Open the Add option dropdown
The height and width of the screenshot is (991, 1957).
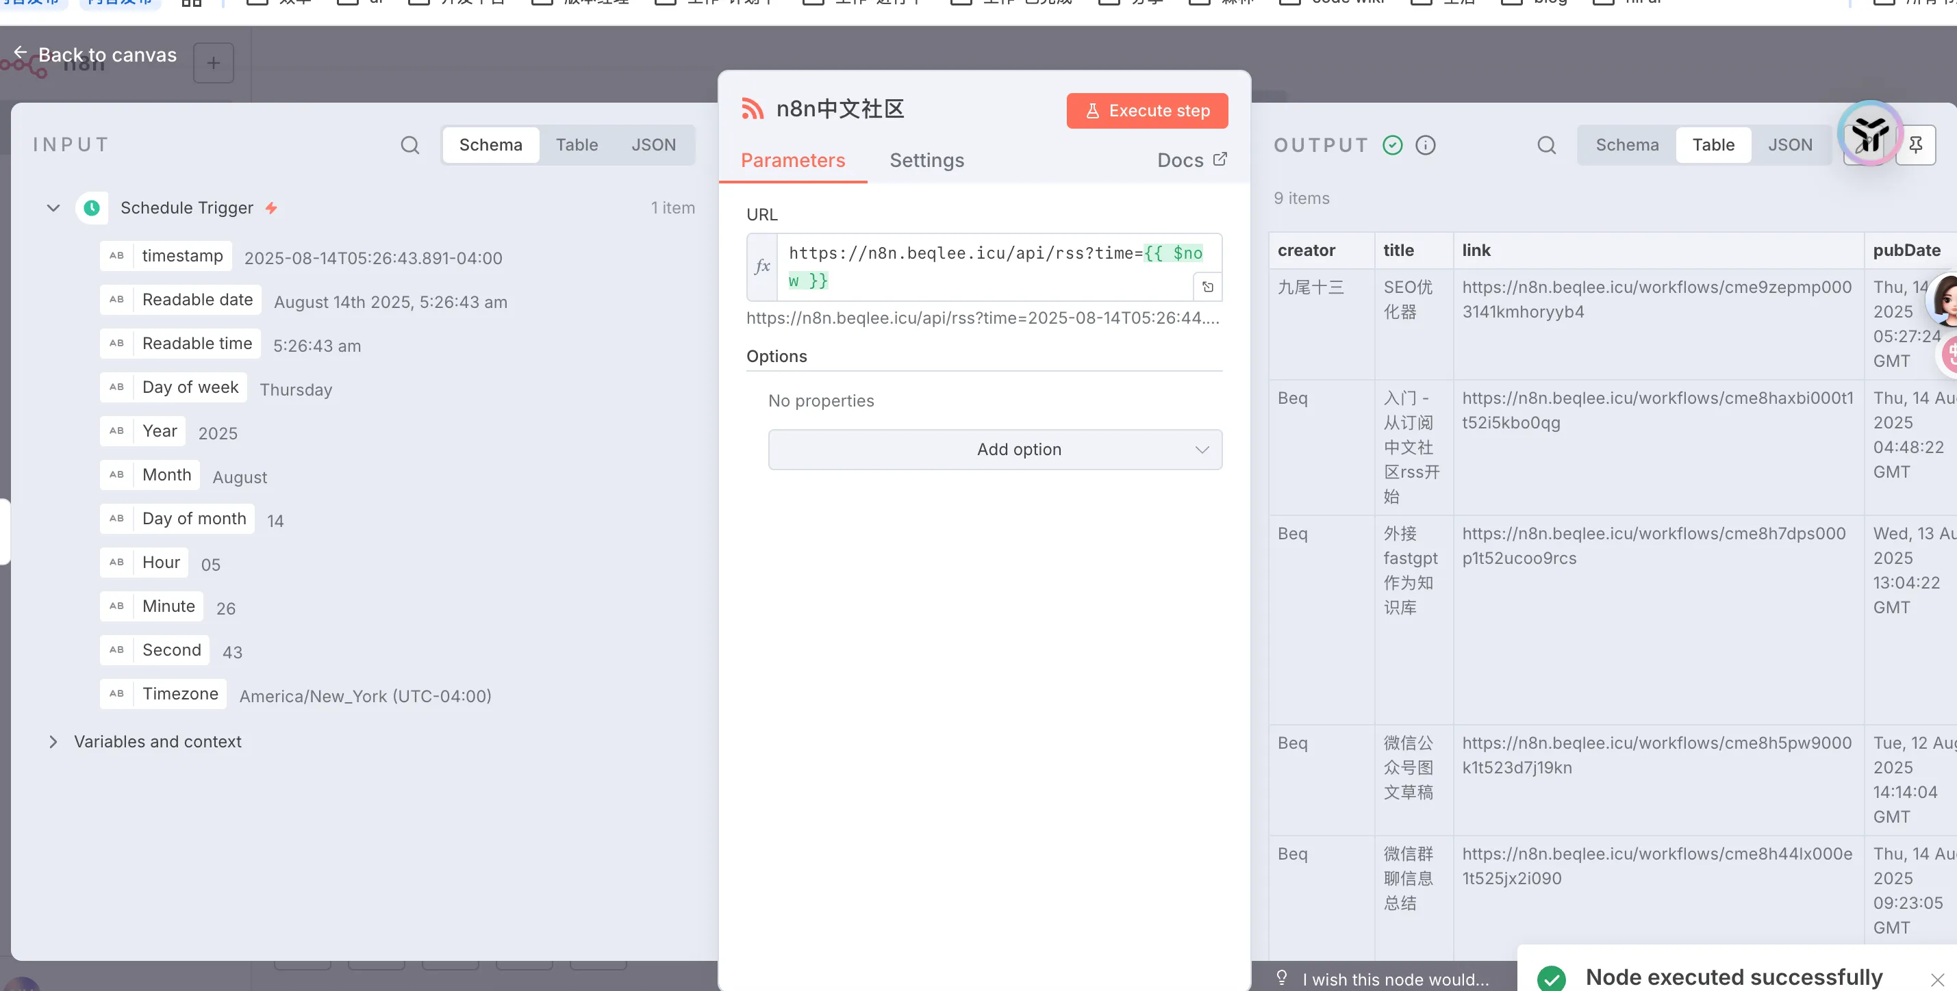click(x=995, y=450)
